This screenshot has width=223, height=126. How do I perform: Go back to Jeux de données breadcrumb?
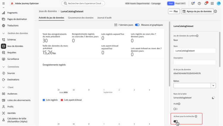(x=48, y=11)
